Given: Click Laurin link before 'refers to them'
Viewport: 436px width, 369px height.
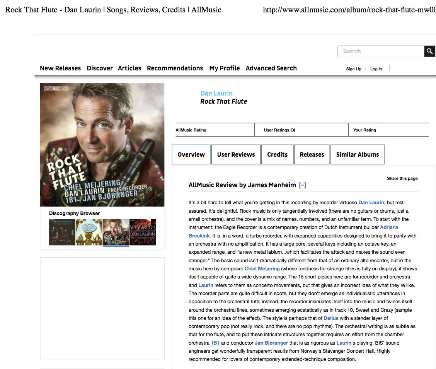Looking at the screenshot, I should [x=206, y=285].
